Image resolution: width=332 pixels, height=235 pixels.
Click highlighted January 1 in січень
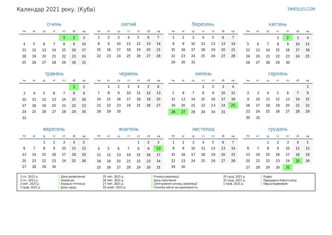[64, 38]
